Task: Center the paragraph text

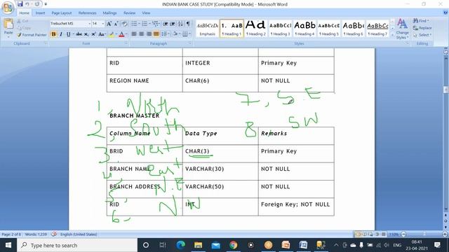Action: [x=141, y=34]
